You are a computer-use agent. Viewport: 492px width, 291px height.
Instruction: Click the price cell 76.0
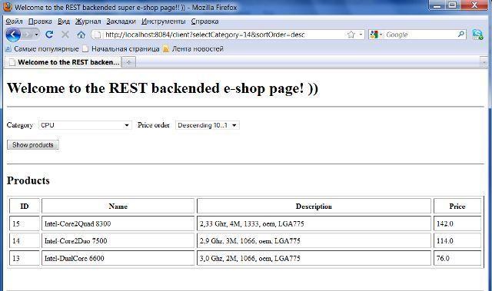point(457,258)
